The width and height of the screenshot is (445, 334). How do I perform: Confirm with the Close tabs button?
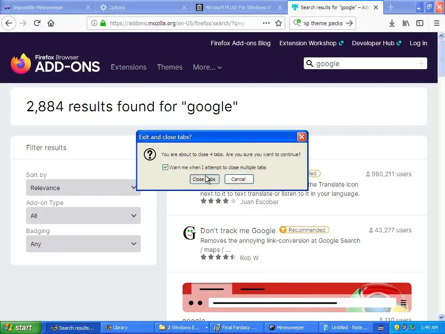(x=204, y=179)
